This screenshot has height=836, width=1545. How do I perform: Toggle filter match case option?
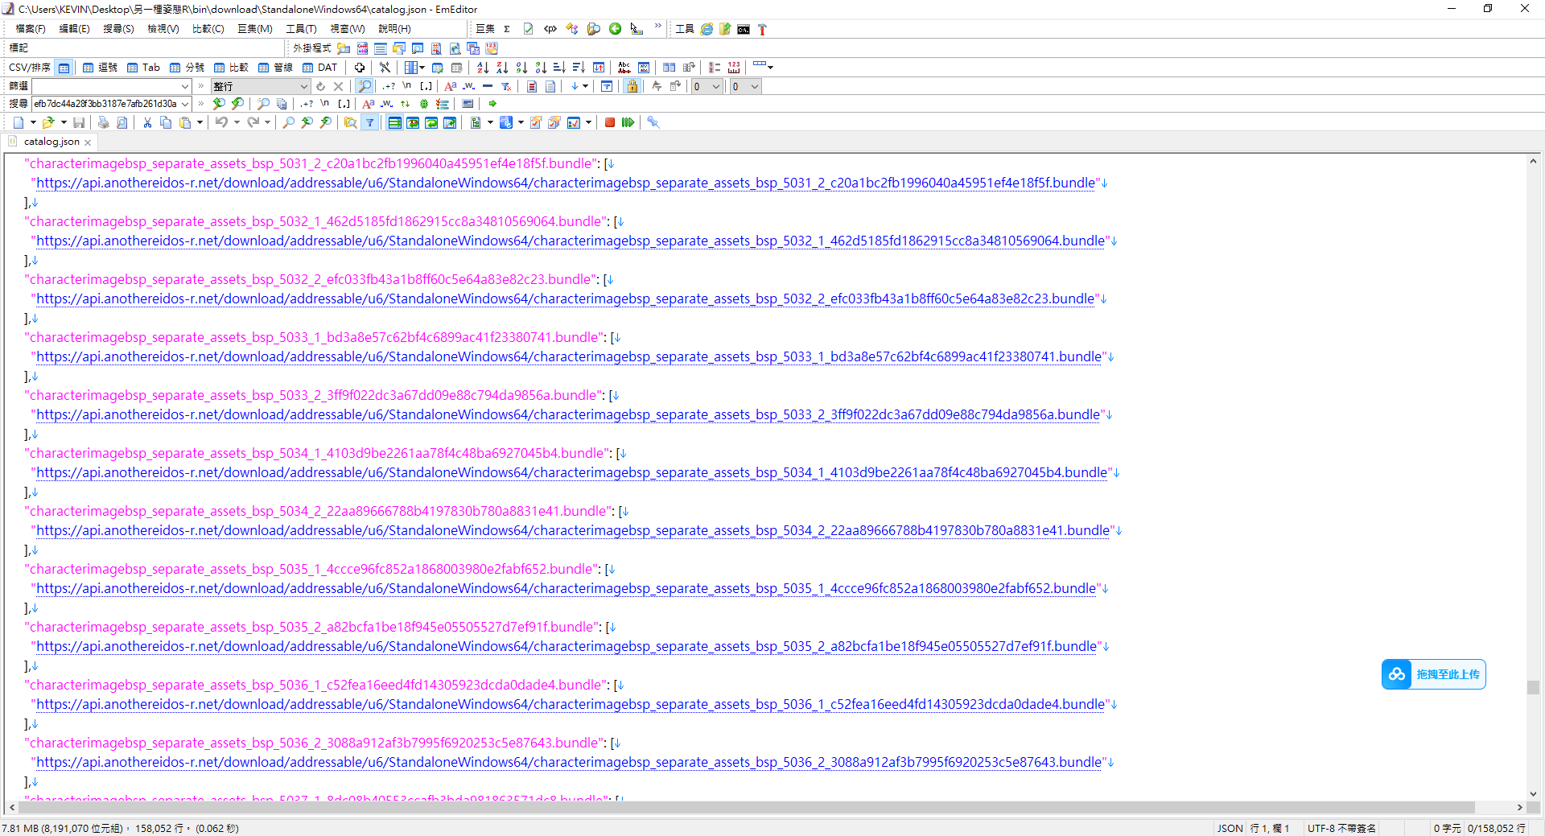point(450,86)
